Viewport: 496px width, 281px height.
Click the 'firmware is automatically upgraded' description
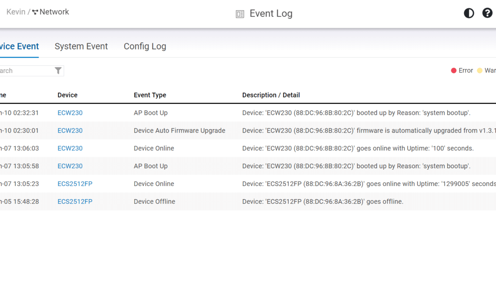(x=369, y=131)
